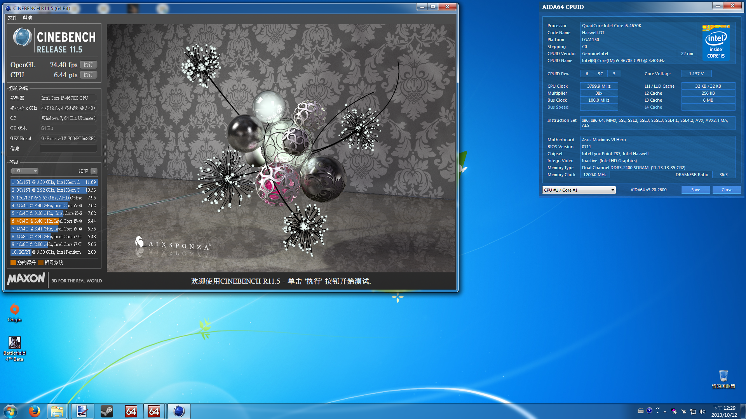746x419 pixels.
Task: Select ranking row 9 scoring 5.06
Action: click(x=54, y=244)
